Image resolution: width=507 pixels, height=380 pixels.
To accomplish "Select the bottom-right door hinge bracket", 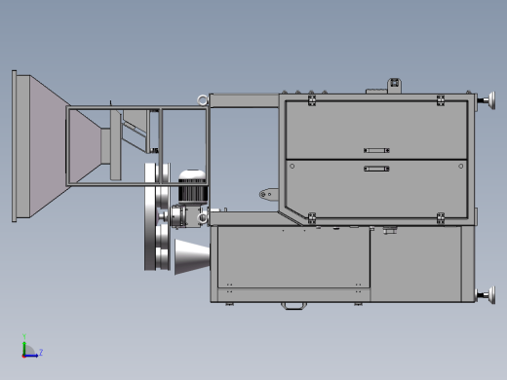I will tap(441, 218).
